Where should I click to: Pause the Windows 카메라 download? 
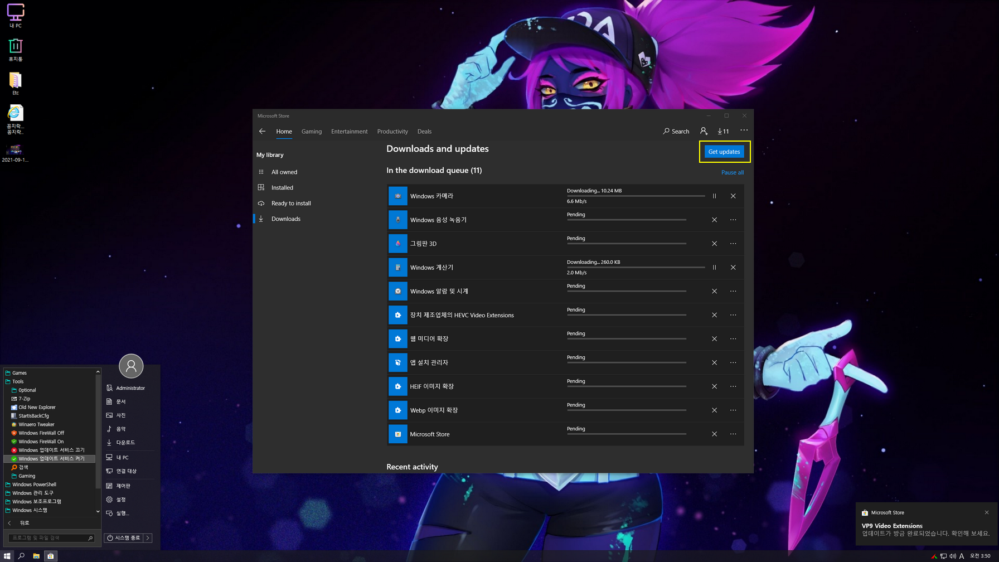click(x=714, y=196)
